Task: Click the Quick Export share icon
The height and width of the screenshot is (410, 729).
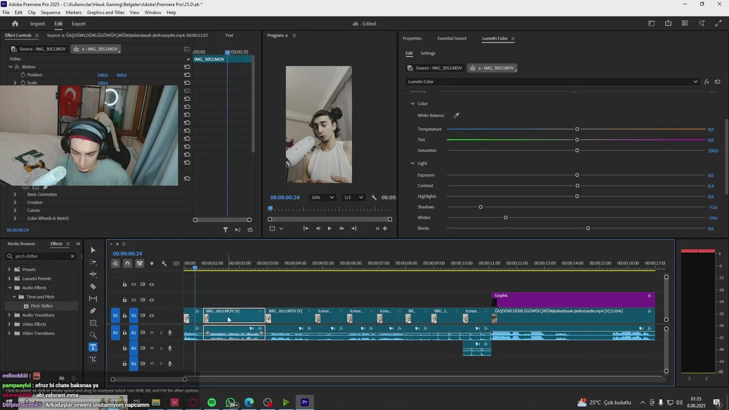Action: (x=668, y=23)
